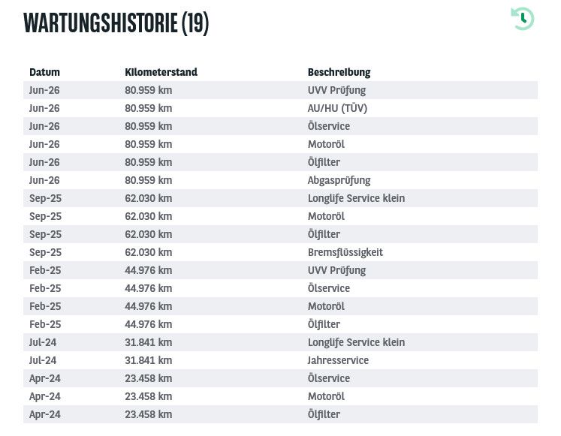
Task: Click the Wartungshistorie (19) heading
Action: point(116,23)
